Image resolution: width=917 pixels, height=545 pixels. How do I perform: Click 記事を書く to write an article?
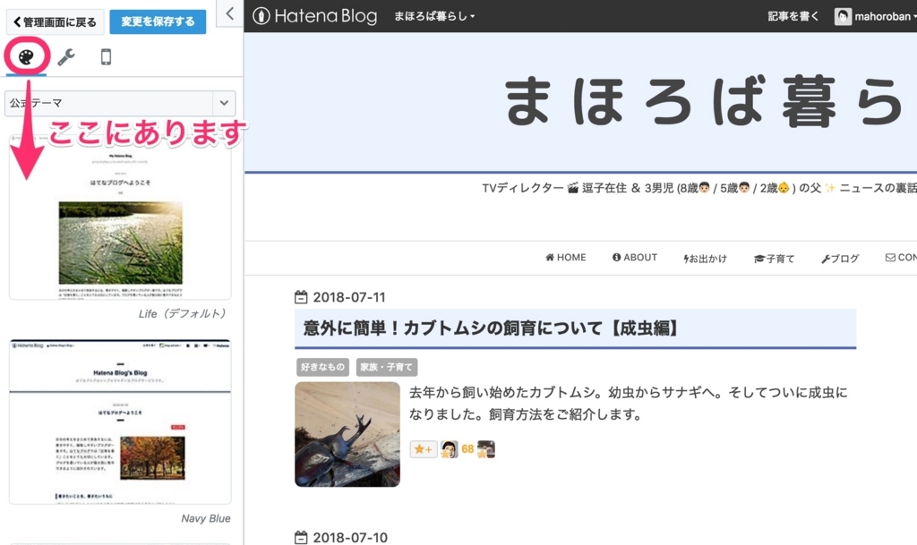793,16
